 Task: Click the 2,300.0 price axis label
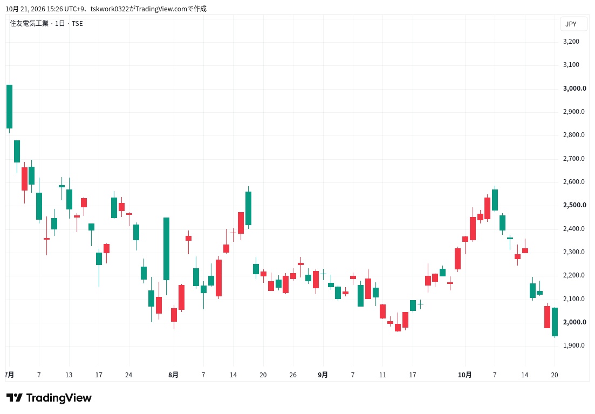[574, 252]
